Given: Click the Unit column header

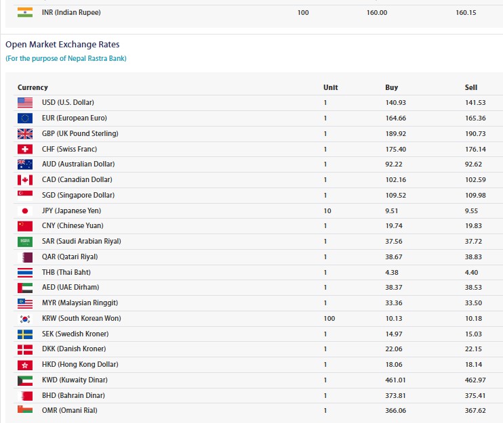Looking at the screenshot, I should (330, 87).
